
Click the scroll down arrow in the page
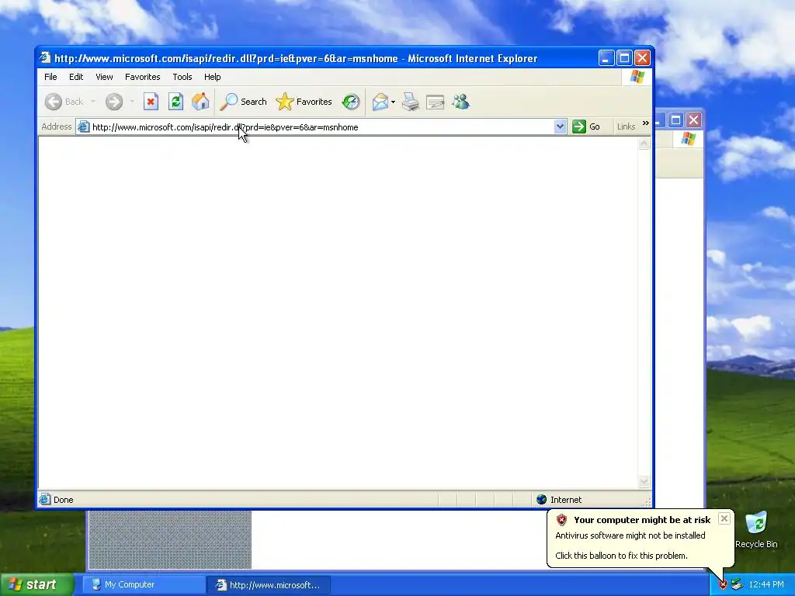click(x=644, y=481)
